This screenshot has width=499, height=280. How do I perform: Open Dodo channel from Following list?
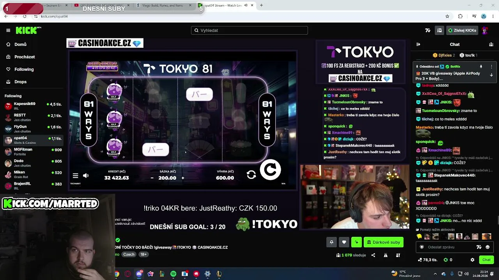(33, 163)
